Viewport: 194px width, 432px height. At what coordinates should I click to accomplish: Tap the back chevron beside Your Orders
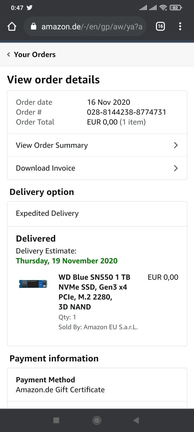[9, 55]
